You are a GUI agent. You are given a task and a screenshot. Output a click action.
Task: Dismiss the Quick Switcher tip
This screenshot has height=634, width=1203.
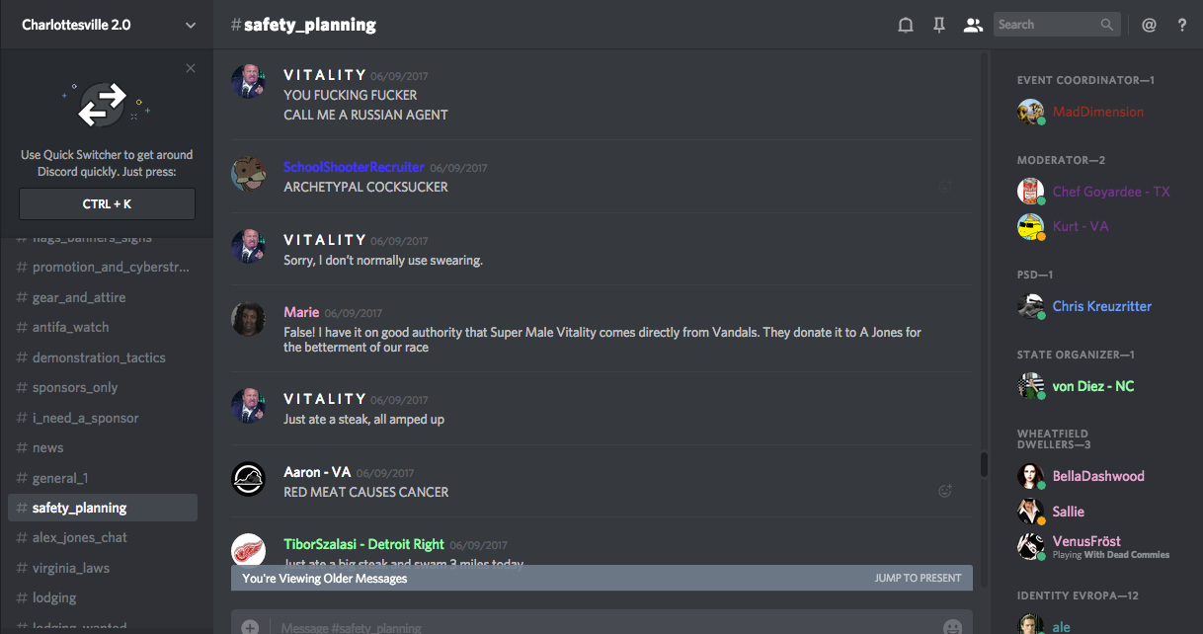point(191,68)
